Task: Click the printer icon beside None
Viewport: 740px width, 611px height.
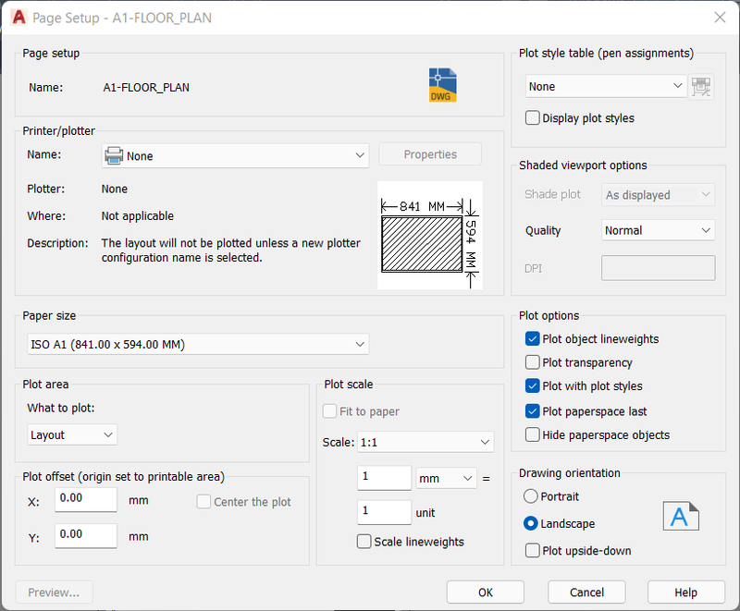Action: click(114, 155)
